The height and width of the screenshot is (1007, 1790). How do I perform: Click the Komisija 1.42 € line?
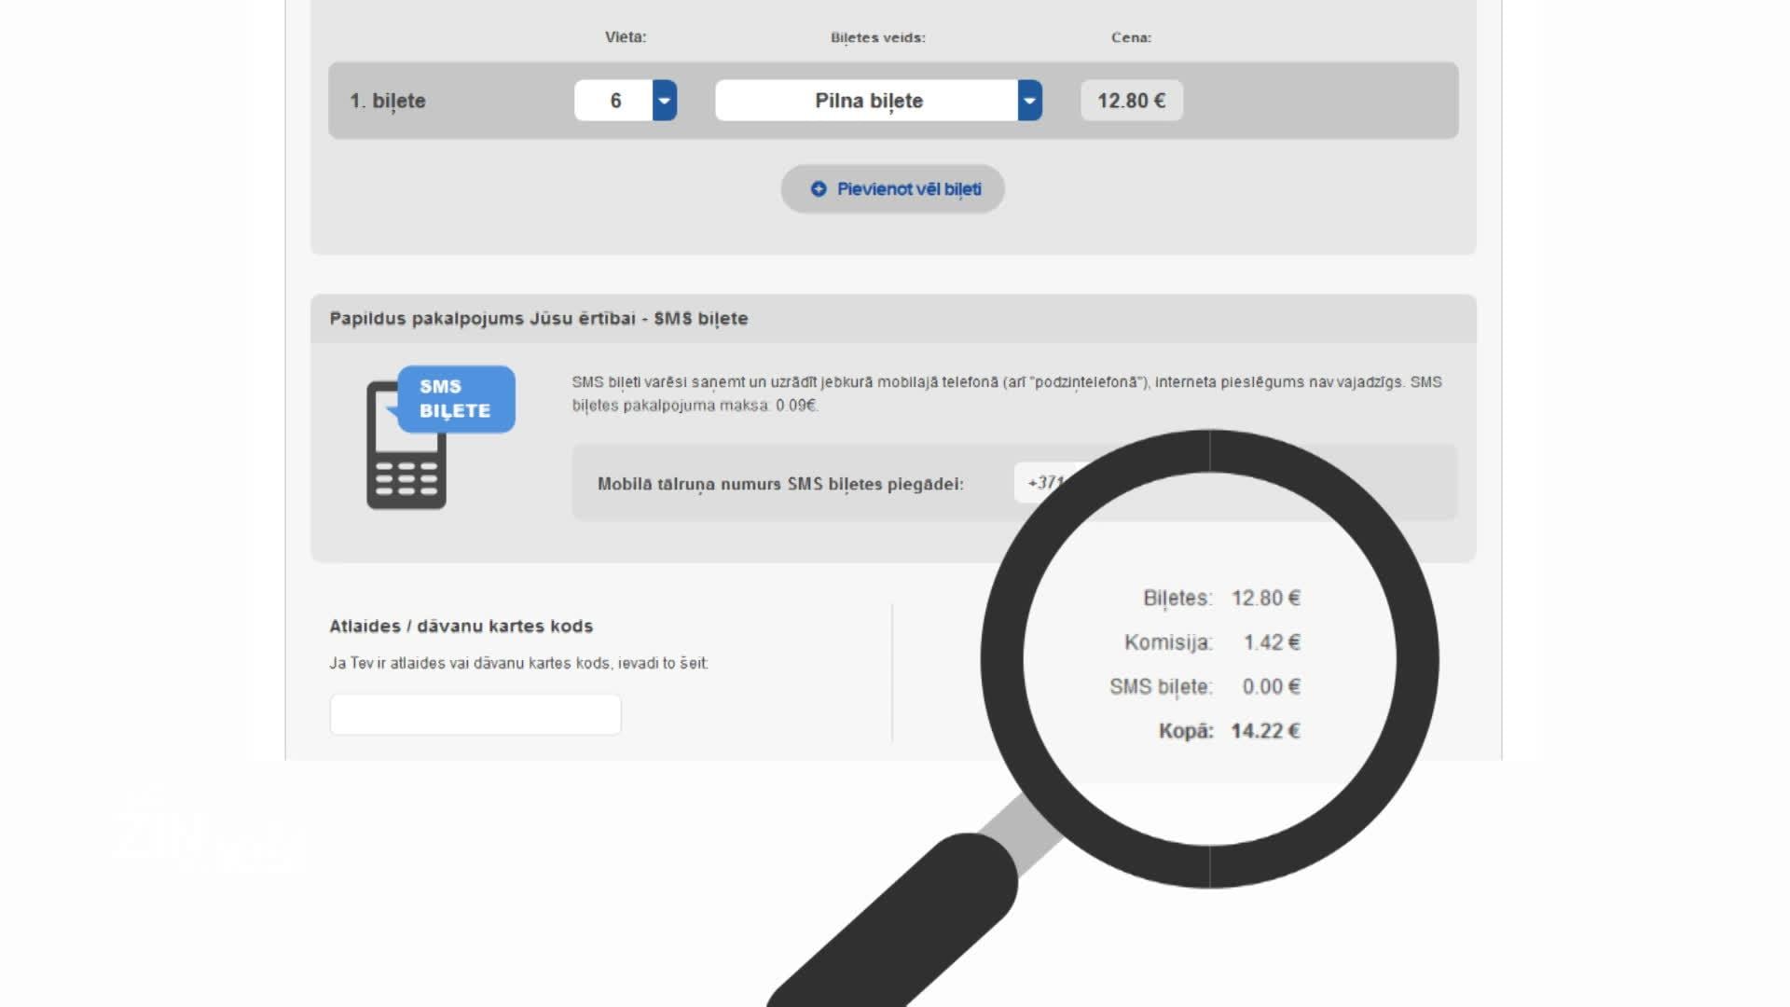1212,642
